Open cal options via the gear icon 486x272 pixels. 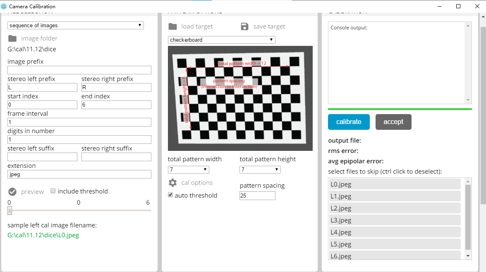click(x=173, y=182)
